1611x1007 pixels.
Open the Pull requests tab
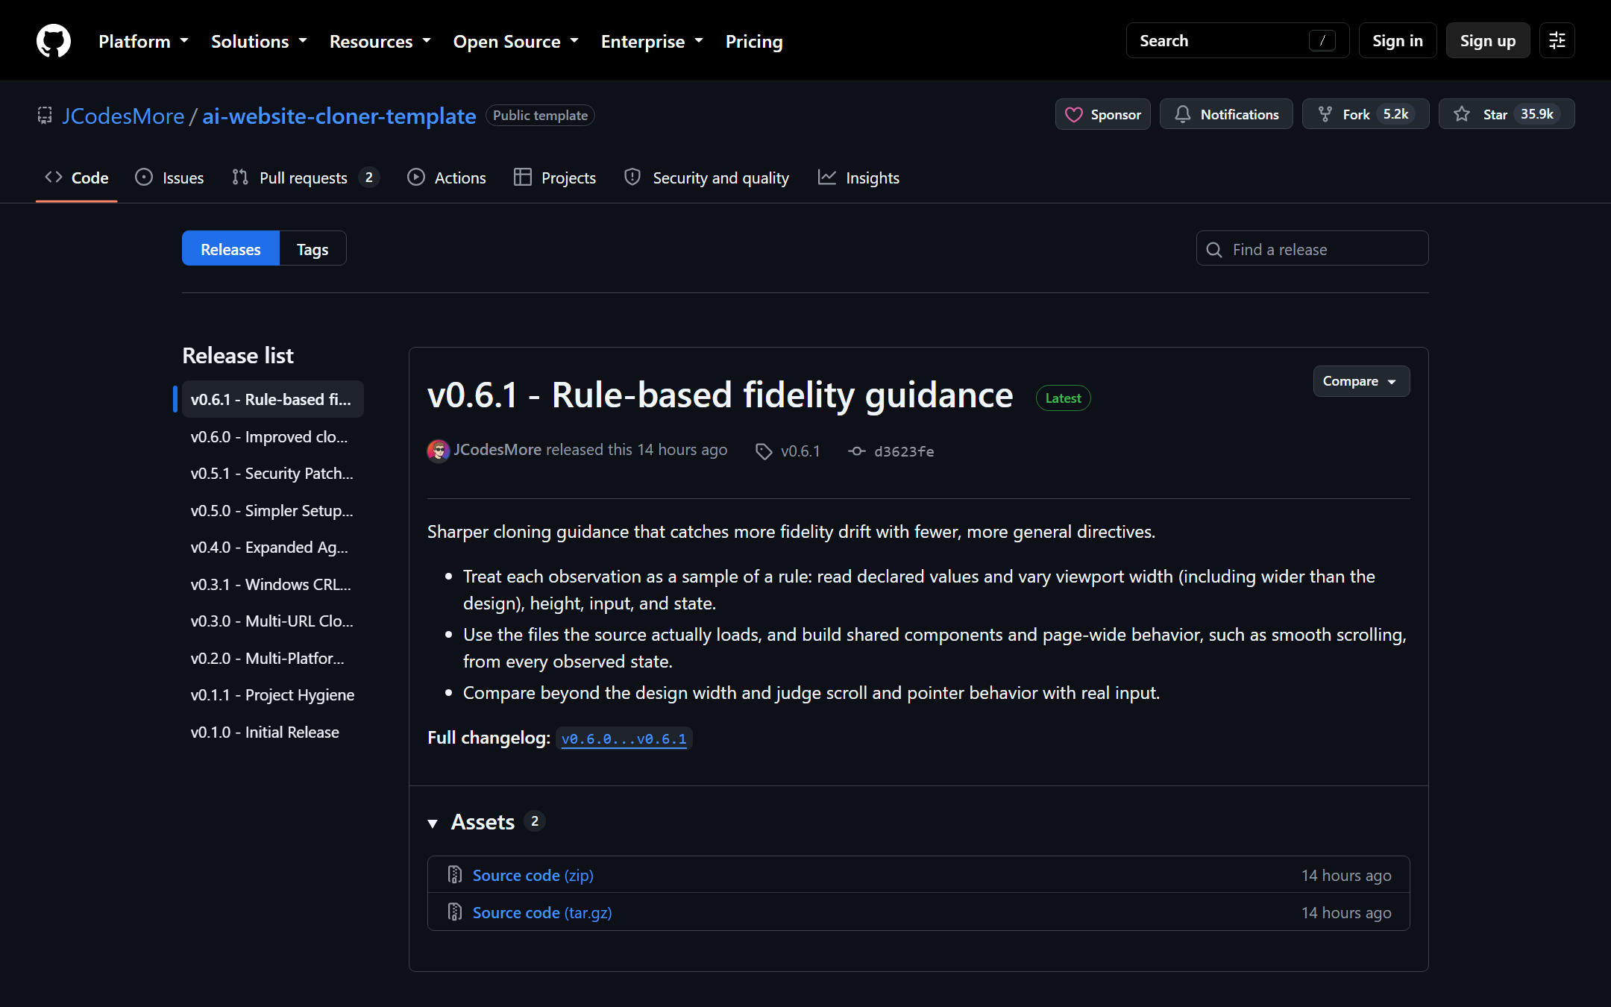coord(305,178)
